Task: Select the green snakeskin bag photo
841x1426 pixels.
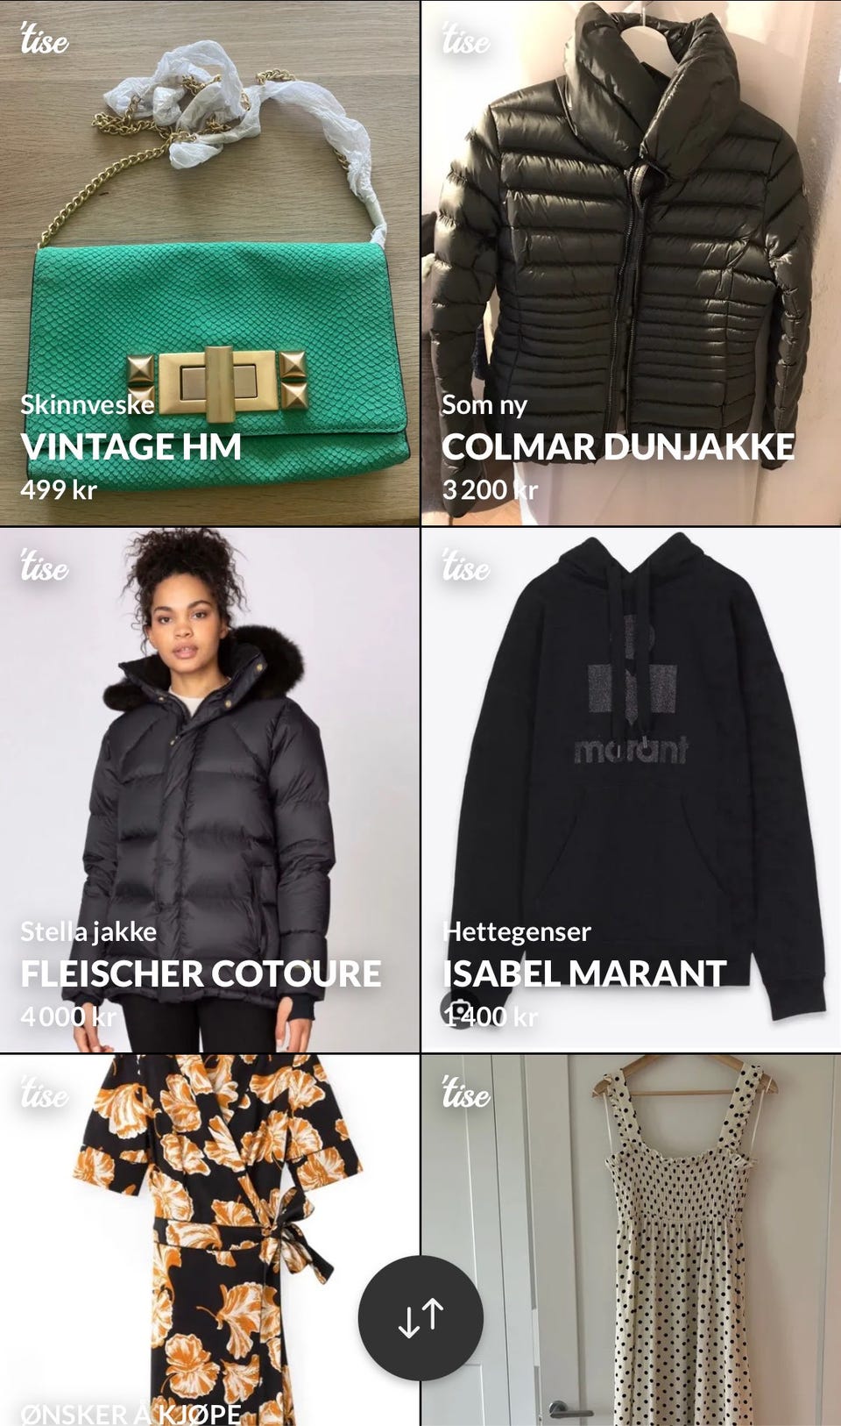Action: coord(209,263)
